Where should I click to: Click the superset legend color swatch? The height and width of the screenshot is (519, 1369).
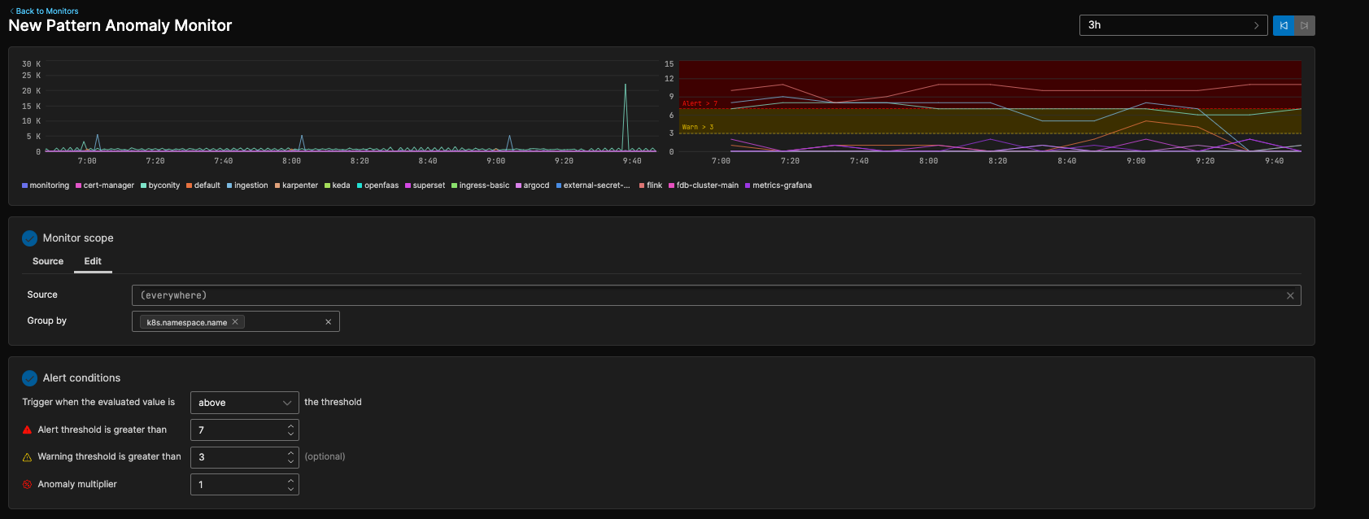[408, 185]
